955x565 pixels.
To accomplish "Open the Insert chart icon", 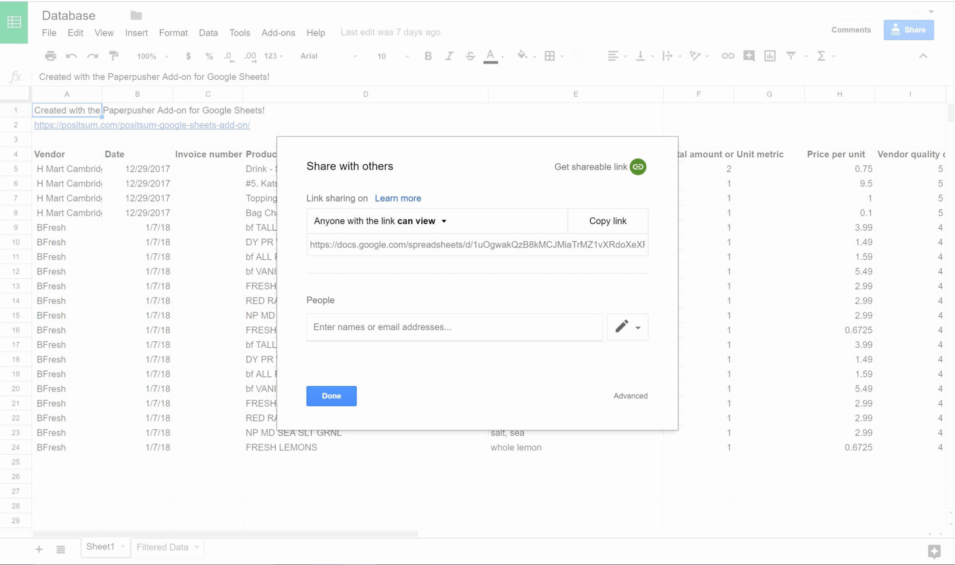I will tap(770, 56).
